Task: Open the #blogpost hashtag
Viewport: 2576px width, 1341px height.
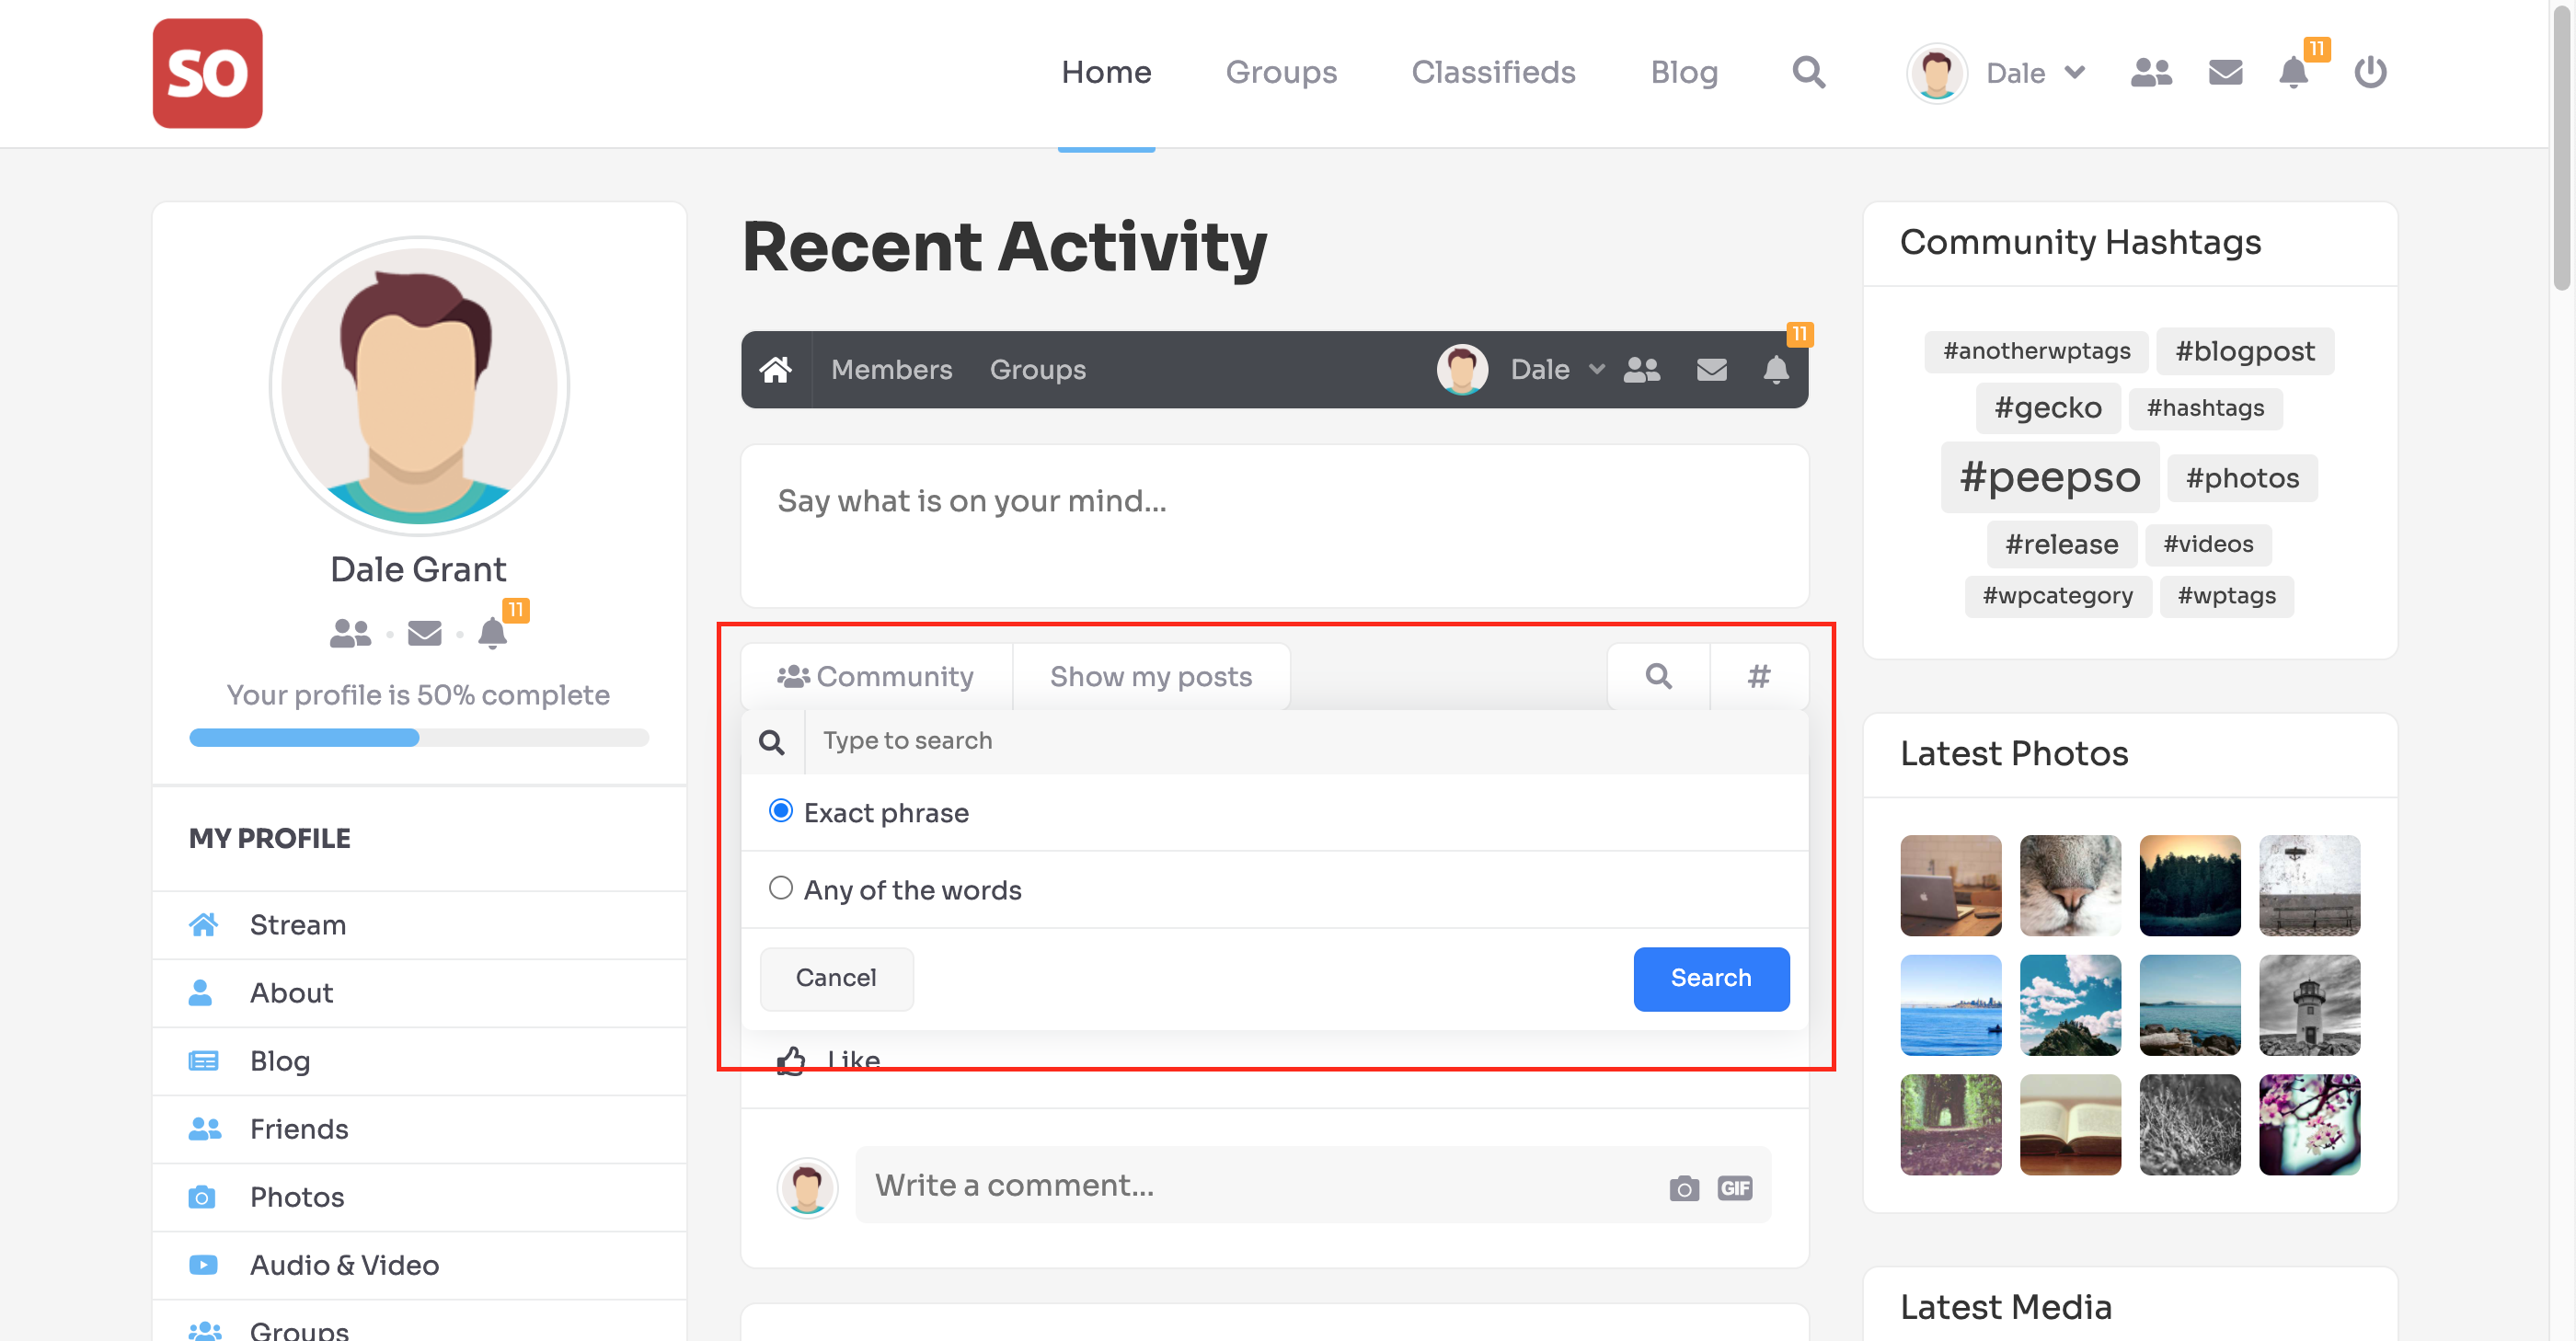Action: tap(2244, 351)
